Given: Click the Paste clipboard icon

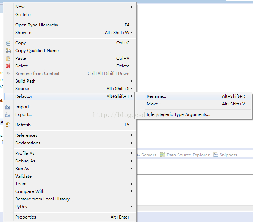Looking at the screenshot, I should click(8, 58).
